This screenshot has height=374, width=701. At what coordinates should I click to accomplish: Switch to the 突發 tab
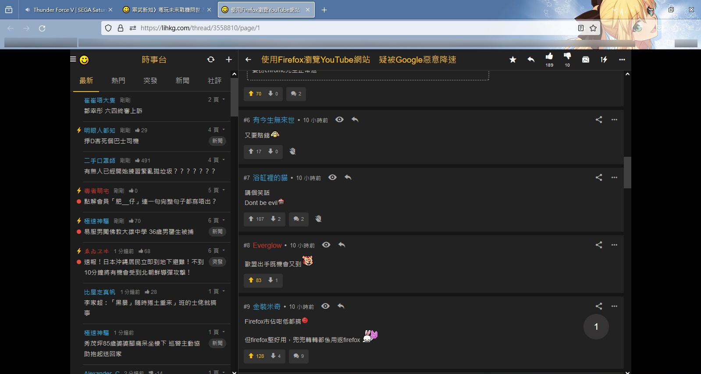point(150,81)
